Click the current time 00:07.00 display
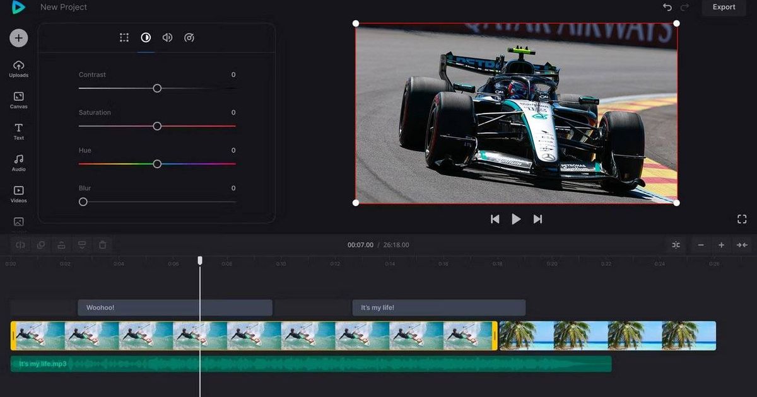This screenshot has height=397, width=757. click(x=360, y=245)
